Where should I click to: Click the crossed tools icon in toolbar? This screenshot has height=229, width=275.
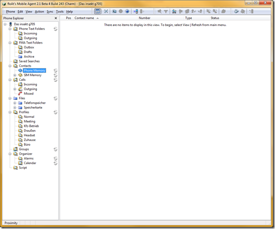point(106,11)
